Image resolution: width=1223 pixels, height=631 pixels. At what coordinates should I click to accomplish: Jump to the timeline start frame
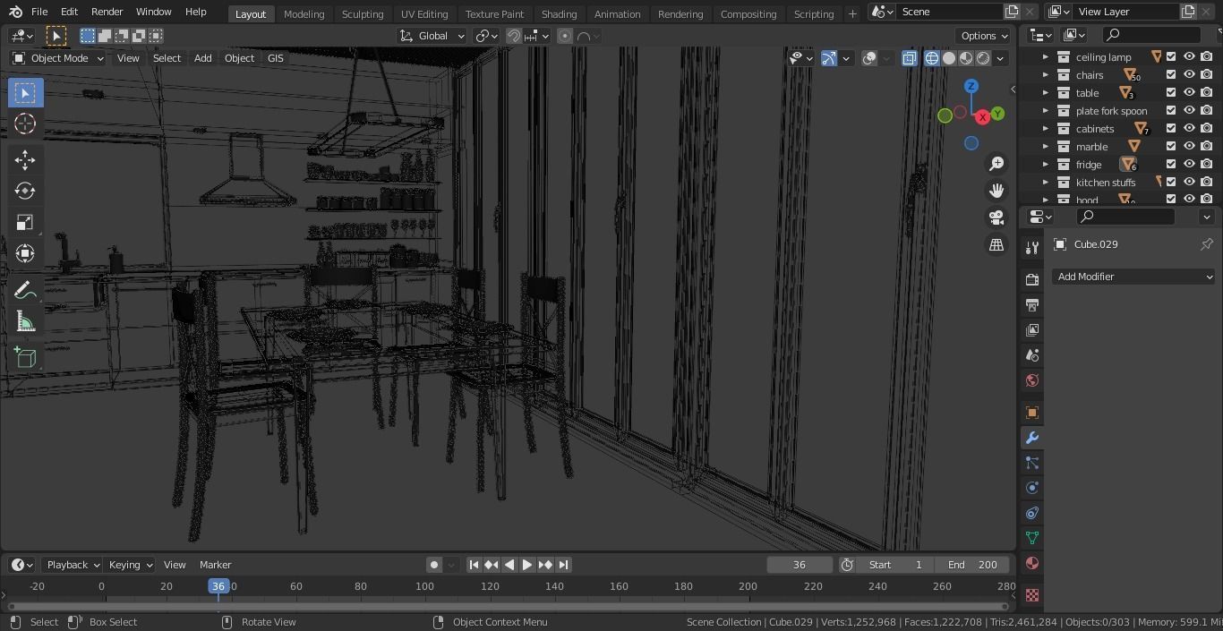click(x=474, y=565)
